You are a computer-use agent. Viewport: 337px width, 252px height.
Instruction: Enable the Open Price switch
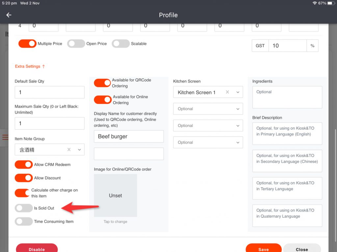(76, 44)
